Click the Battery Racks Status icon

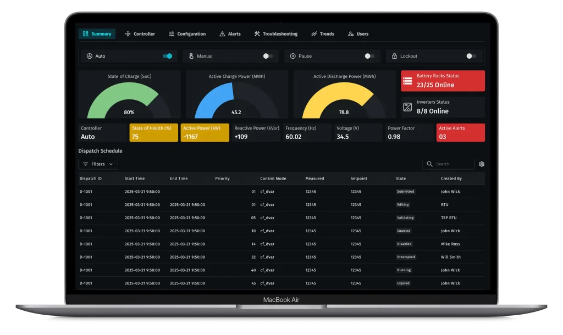tap(407, 81)
